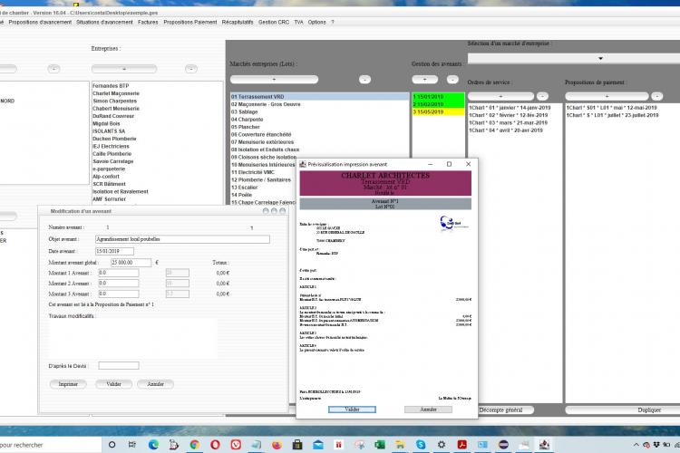This screenshot has height=453, width=680.
Task: Open the Mail app taskbar icon
Action: [x=318, y=444]
